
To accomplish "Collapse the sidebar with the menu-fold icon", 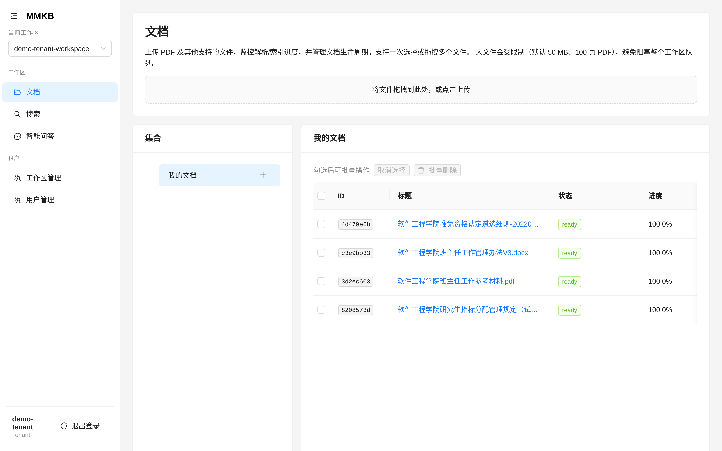I will (x=14, y=16).
